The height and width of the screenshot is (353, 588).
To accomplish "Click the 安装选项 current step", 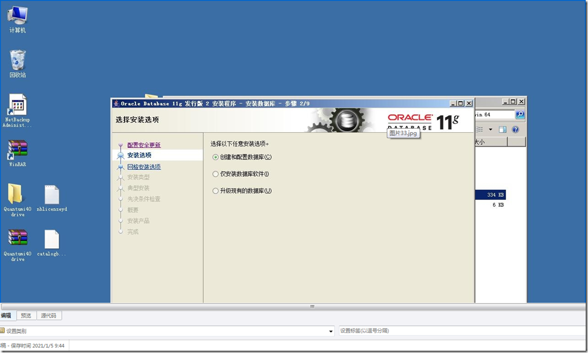I will click(x=140, y=155).
